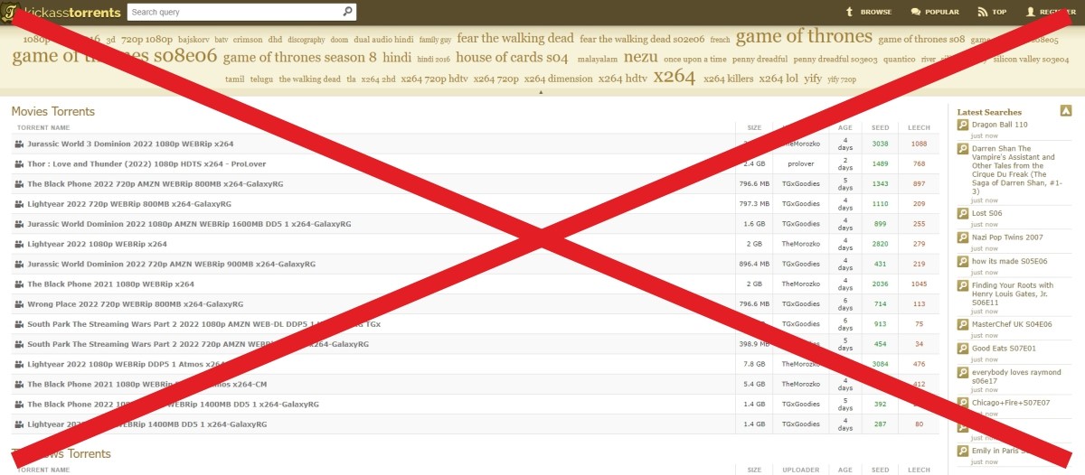The height and width of the screenshot is (475, 1085).
Task: Click movie icon beside Jurassic World Dominion 900MB
Action: coord(20,264)
